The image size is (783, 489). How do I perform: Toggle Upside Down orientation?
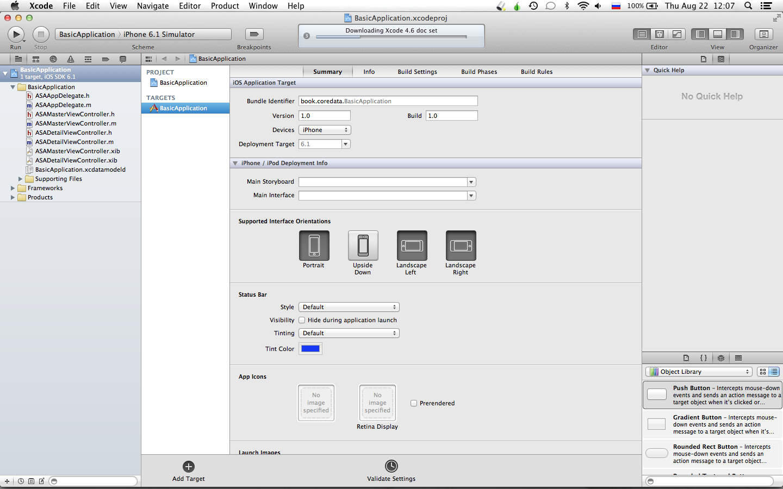point(363,246)
